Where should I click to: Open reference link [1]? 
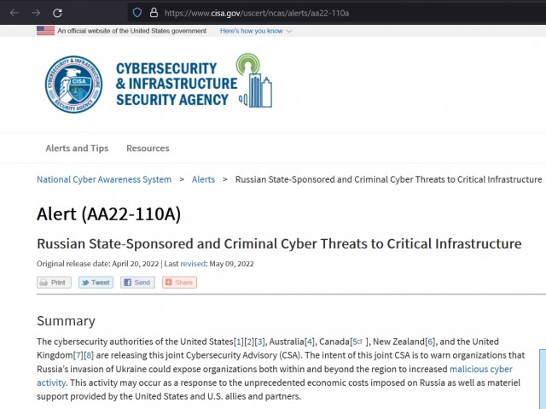pos(239,342)
